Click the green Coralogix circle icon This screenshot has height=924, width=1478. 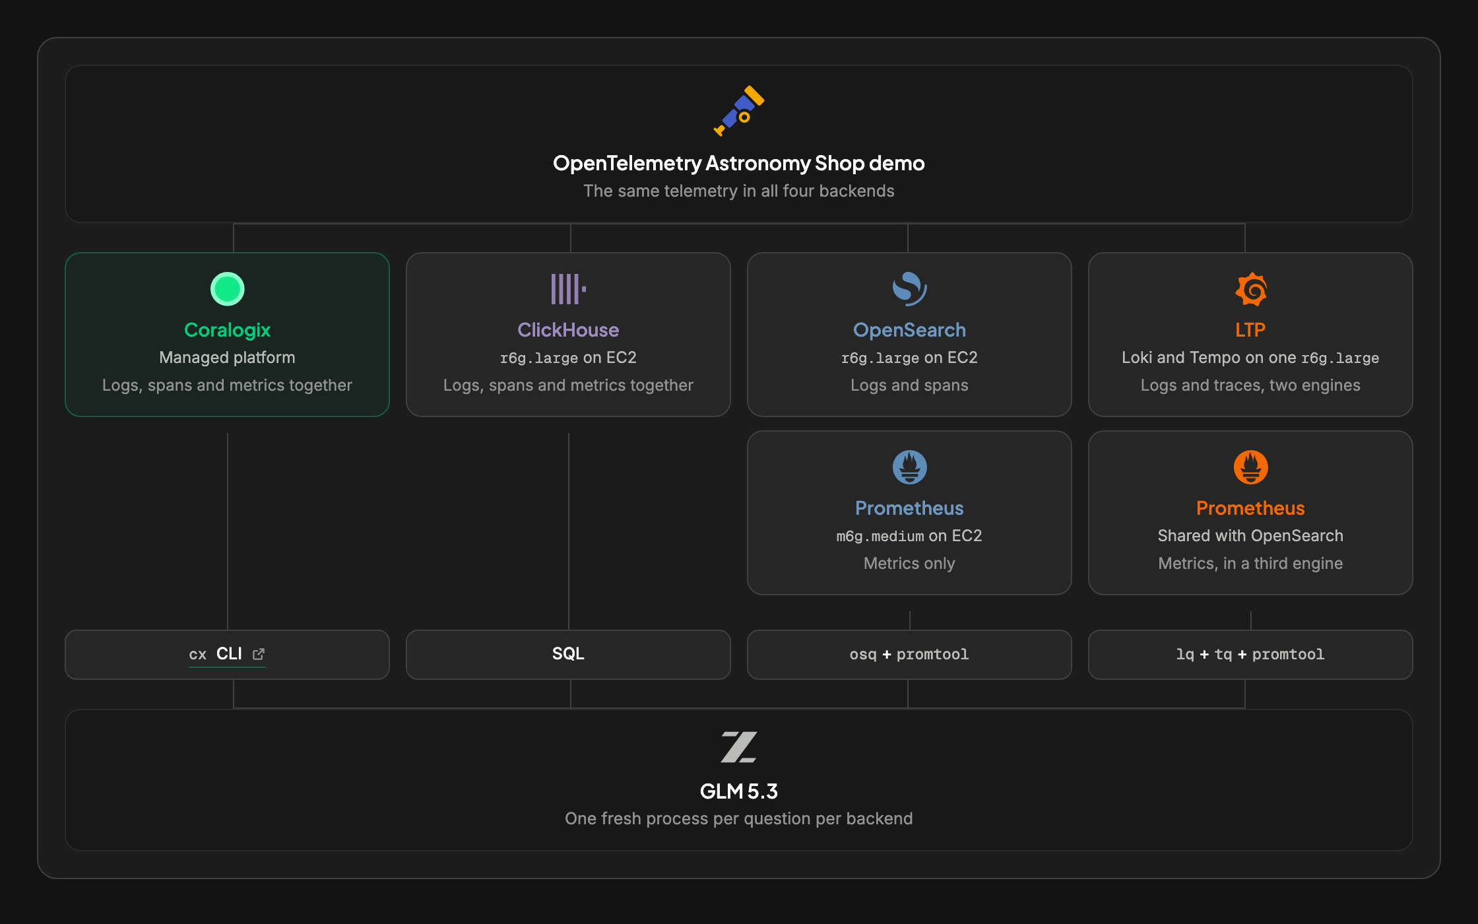click(227, 289)
